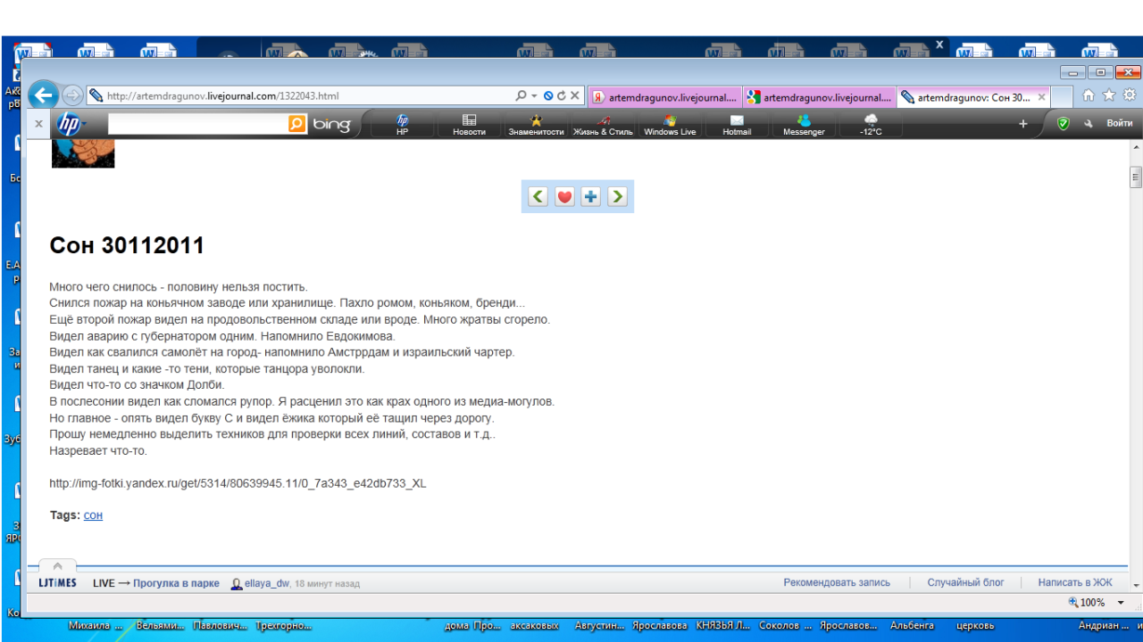This screenshot has height=642, width=1143.
Task: Open the browser Home page icon
Action: tap(1089, 95)
